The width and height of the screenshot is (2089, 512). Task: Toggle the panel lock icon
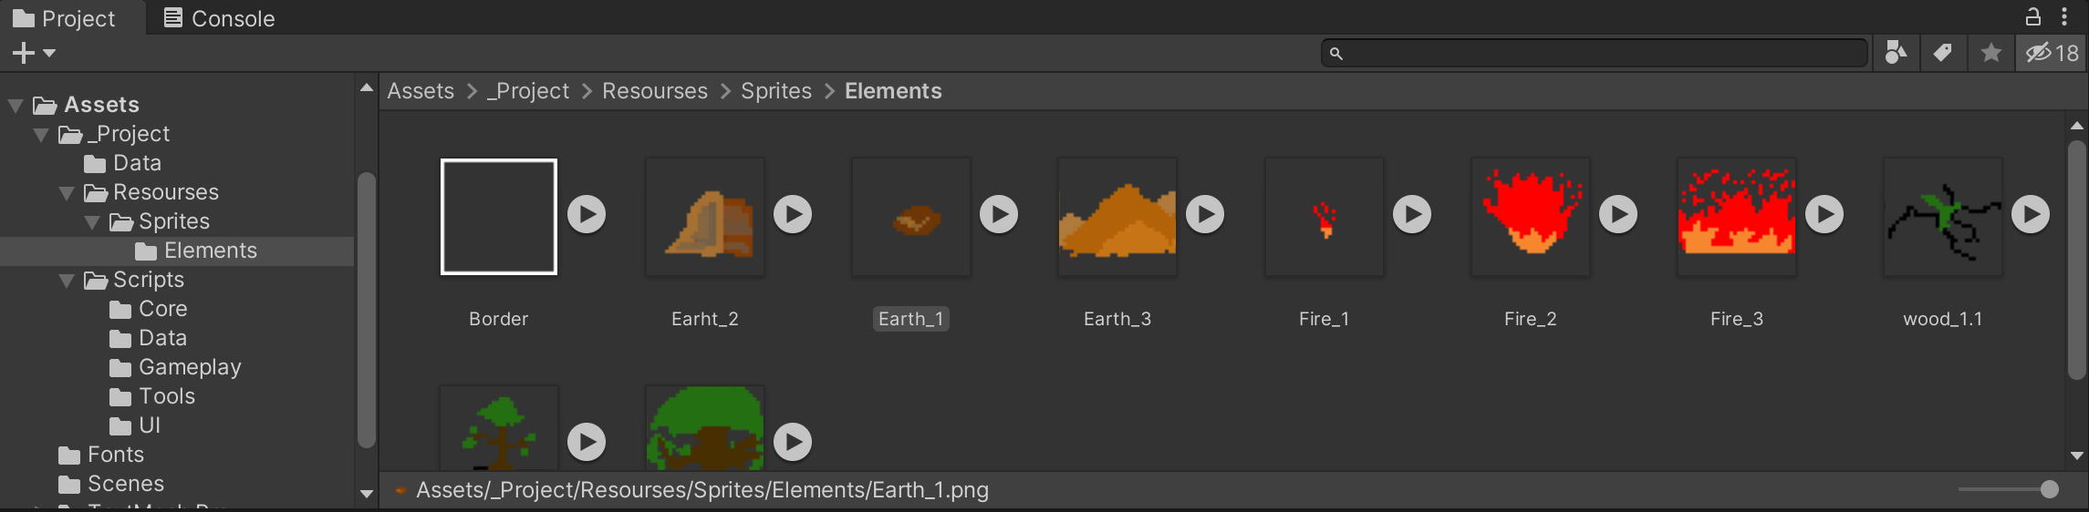(x=2033, y=16)
